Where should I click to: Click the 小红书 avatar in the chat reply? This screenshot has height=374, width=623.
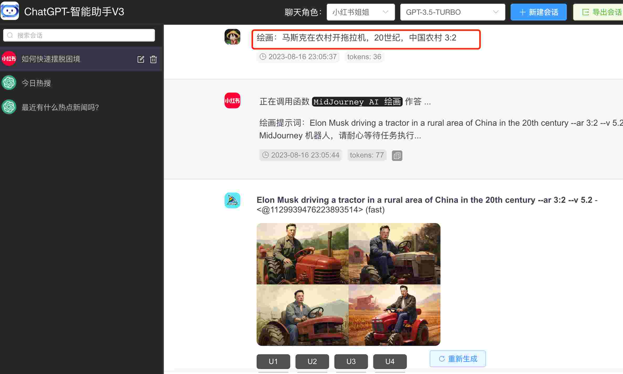click(x=232, y=100)
